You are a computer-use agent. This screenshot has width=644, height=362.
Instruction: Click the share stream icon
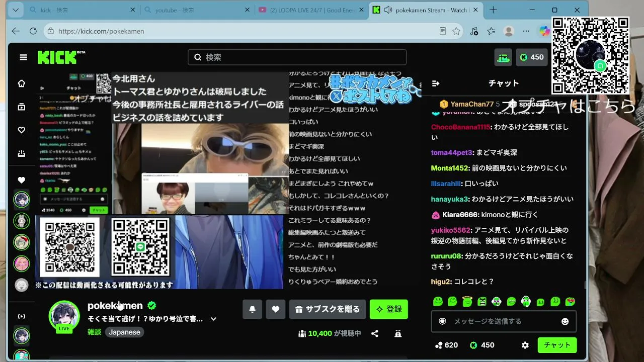pyautogui.click(x=375, y=333)
